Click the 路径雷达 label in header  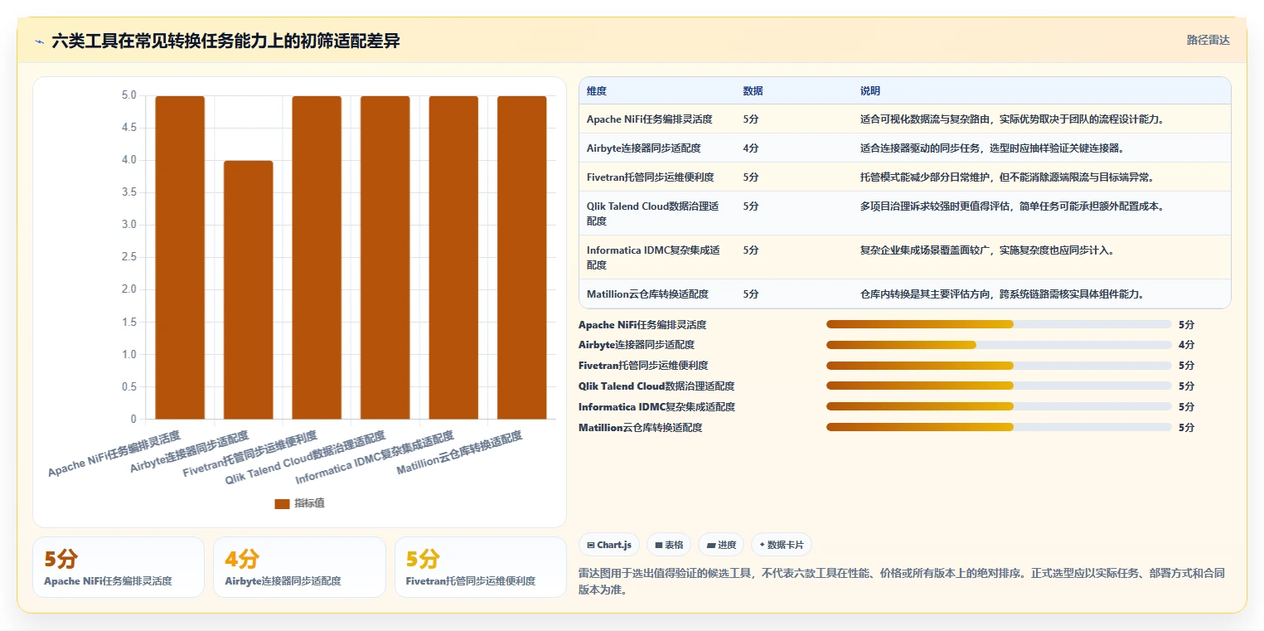(1208, 40)
